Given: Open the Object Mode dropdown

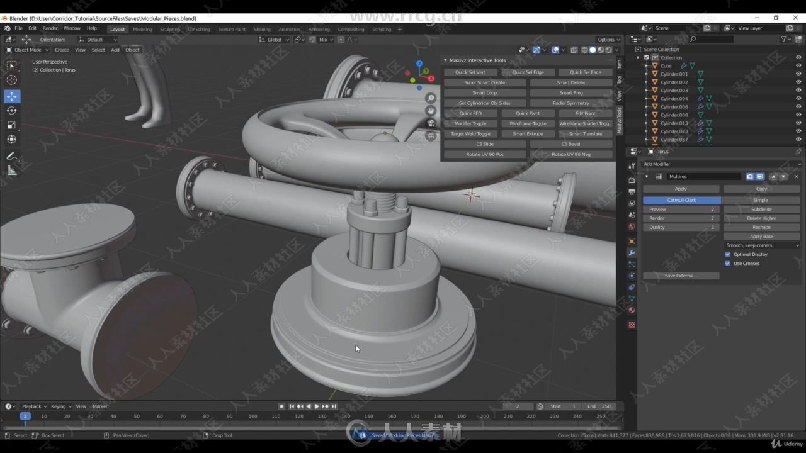Looking at the screenshot, I should [26, 50].
